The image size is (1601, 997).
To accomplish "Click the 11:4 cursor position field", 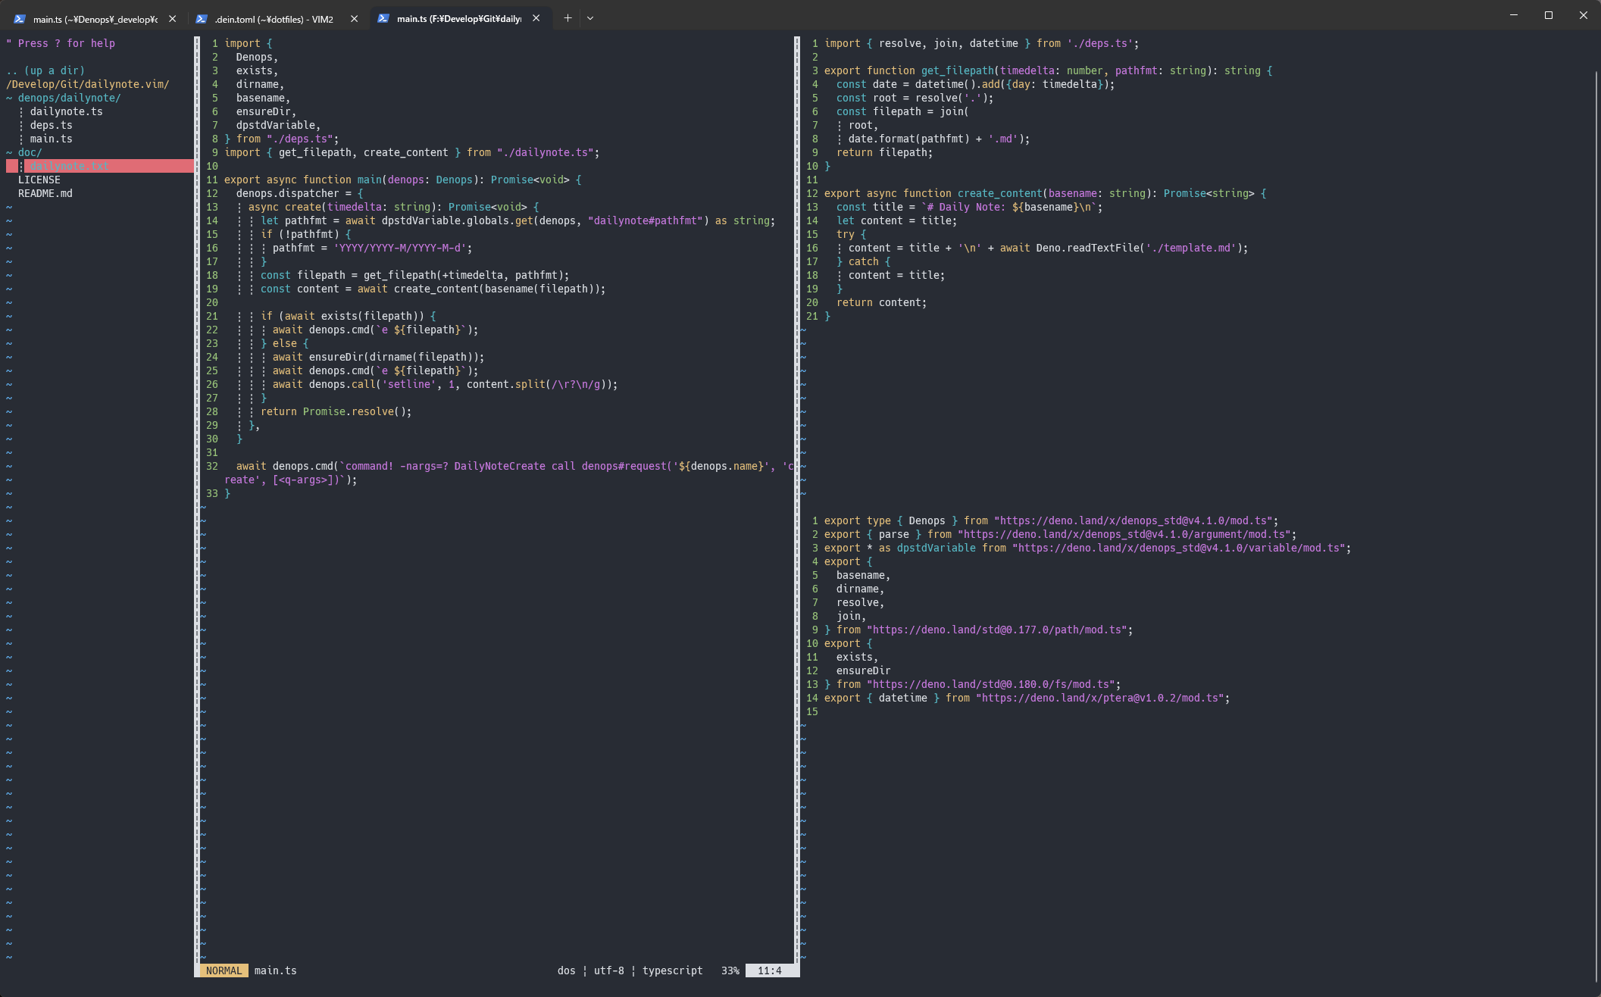I will (770, 970).
